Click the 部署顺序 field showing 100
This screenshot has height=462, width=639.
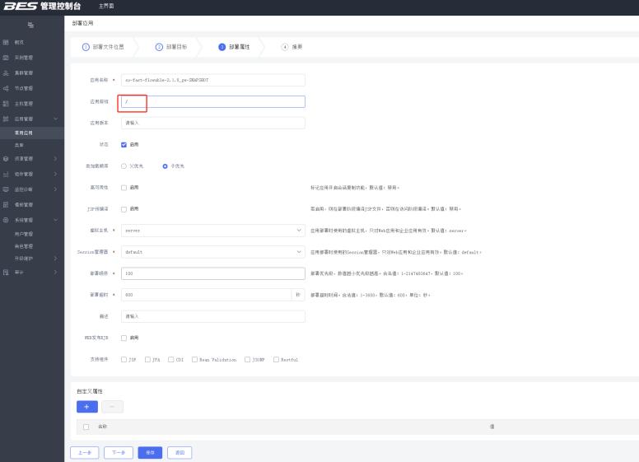pos(212,273)
